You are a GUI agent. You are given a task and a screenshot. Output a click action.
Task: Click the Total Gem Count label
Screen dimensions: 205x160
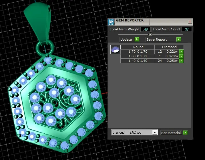[166, 29]
